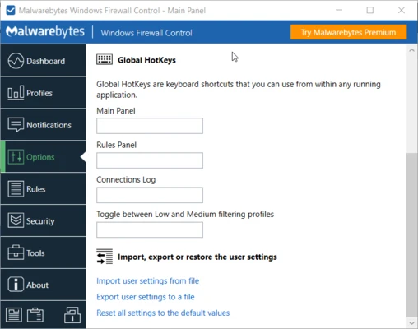Open the Security section
The width and height of the screenshot is (418, 329).
coord(44,220)
